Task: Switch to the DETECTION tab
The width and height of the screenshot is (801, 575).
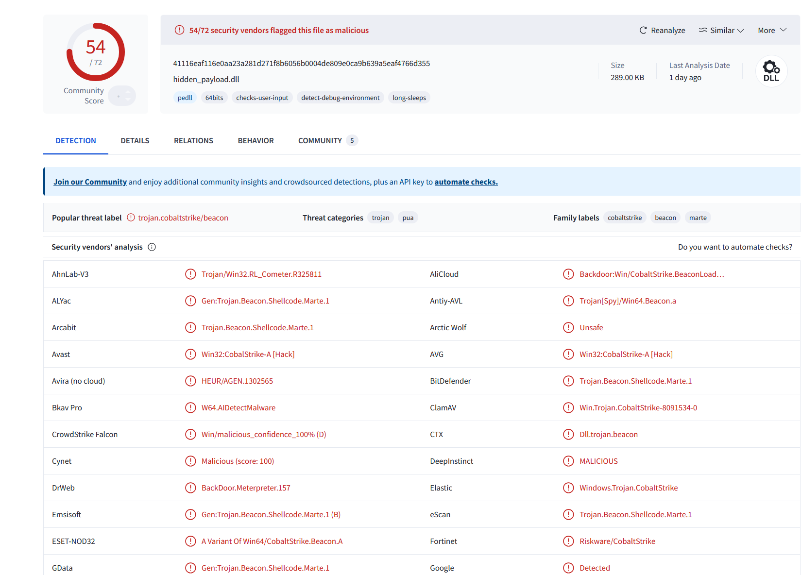Action: pyautogui.click(x=76, y=140)
